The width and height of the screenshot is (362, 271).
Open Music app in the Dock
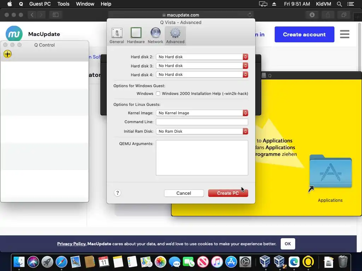click(x=217, y=262)
